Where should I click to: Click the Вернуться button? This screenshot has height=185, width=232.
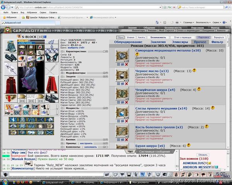point(219,37)
